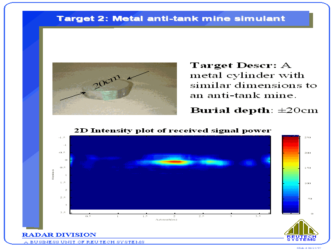The height and width of the screenshot is (250, 333).
Task: Click the '2D Intensity plot of received signal power' caption
Action: pos(173,130)
